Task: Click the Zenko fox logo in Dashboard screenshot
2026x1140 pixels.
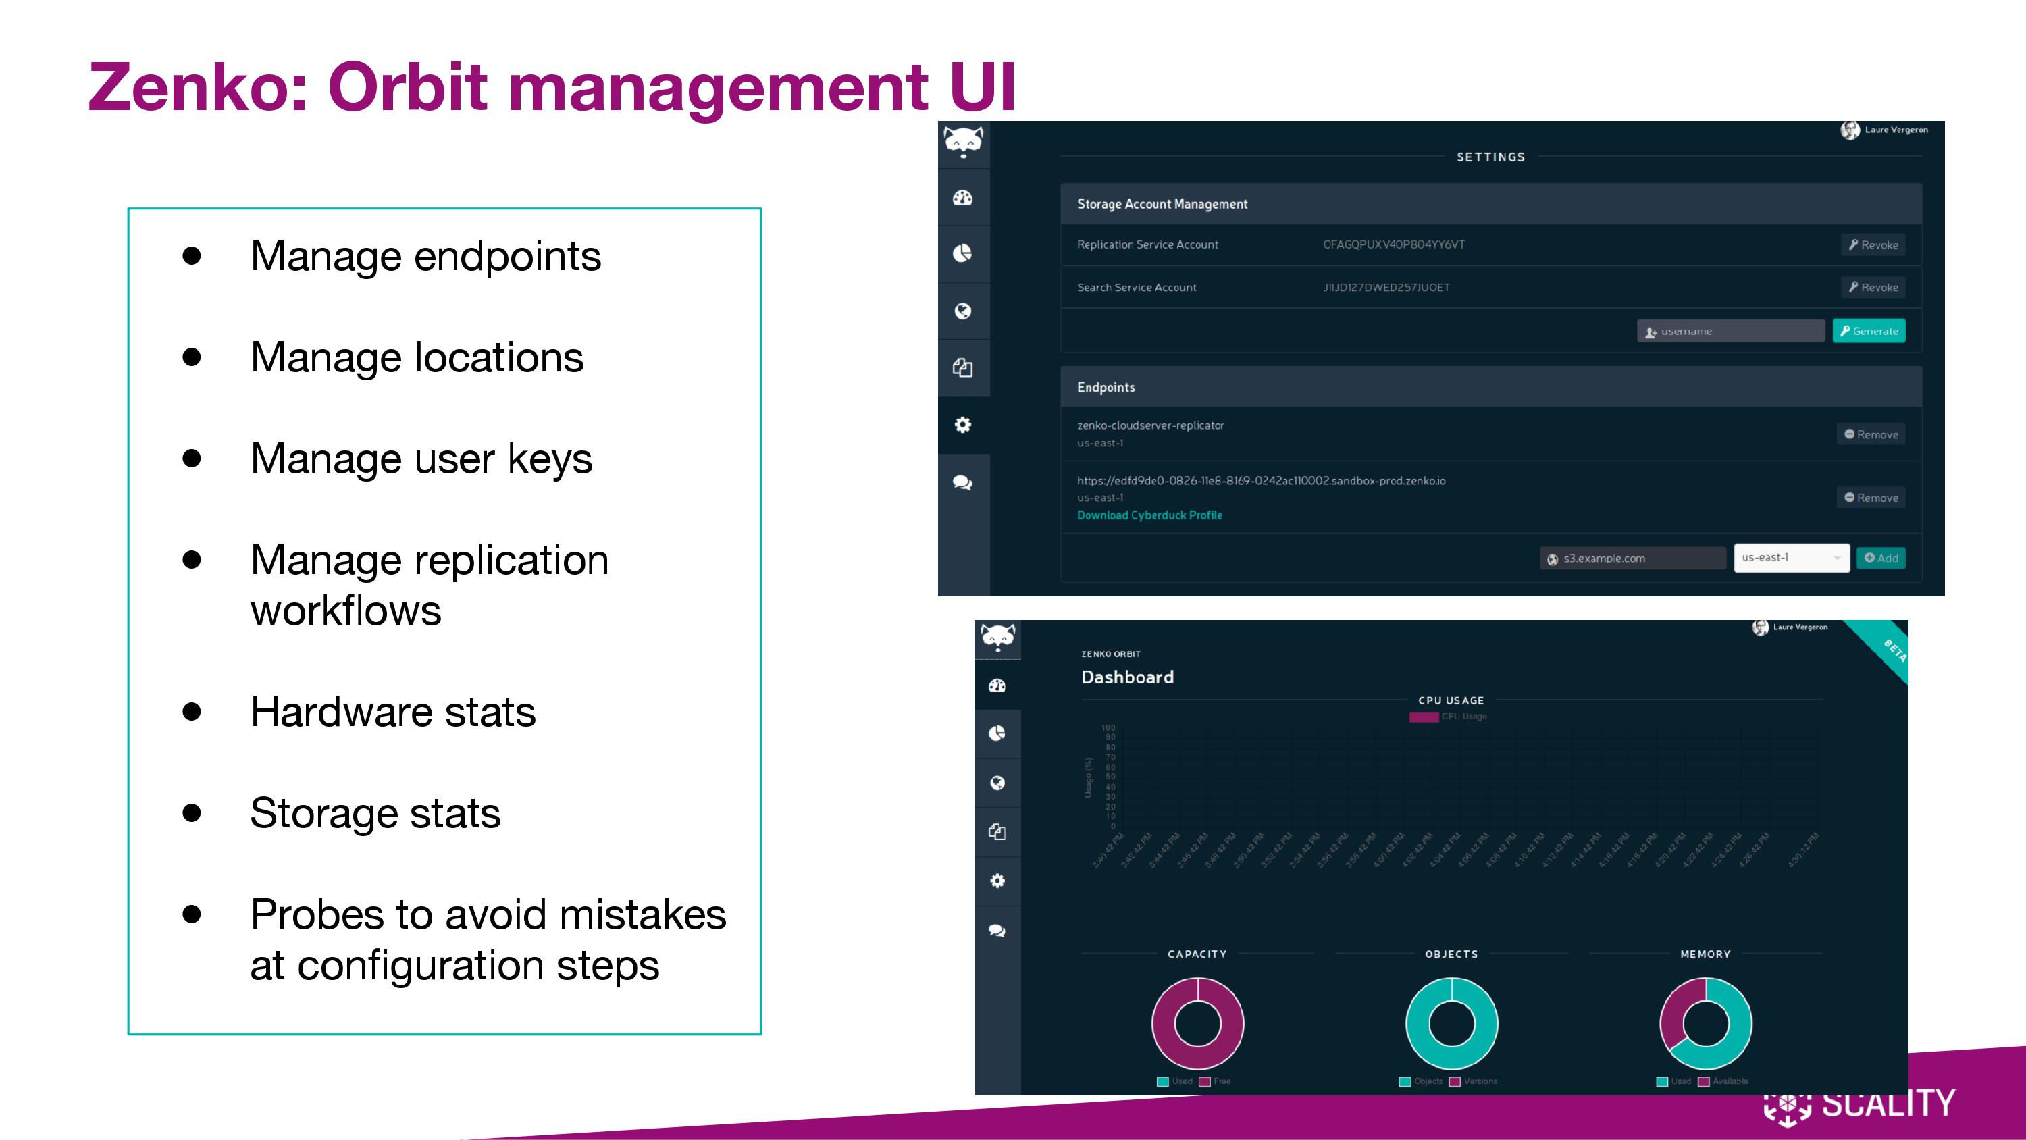Action: 997,638
